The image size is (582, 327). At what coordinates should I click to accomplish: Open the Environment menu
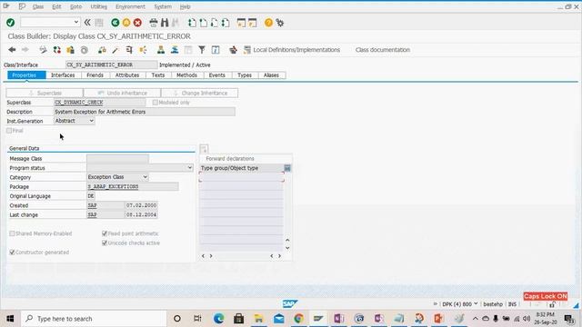click(130, 6)
